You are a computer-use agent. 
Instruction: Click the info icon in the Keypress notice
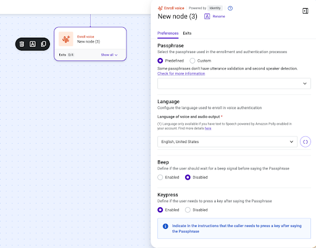coord(165,226)
